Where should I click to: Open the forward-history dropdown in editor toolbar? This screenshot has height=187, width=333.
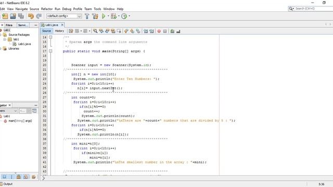coord(89,31)
